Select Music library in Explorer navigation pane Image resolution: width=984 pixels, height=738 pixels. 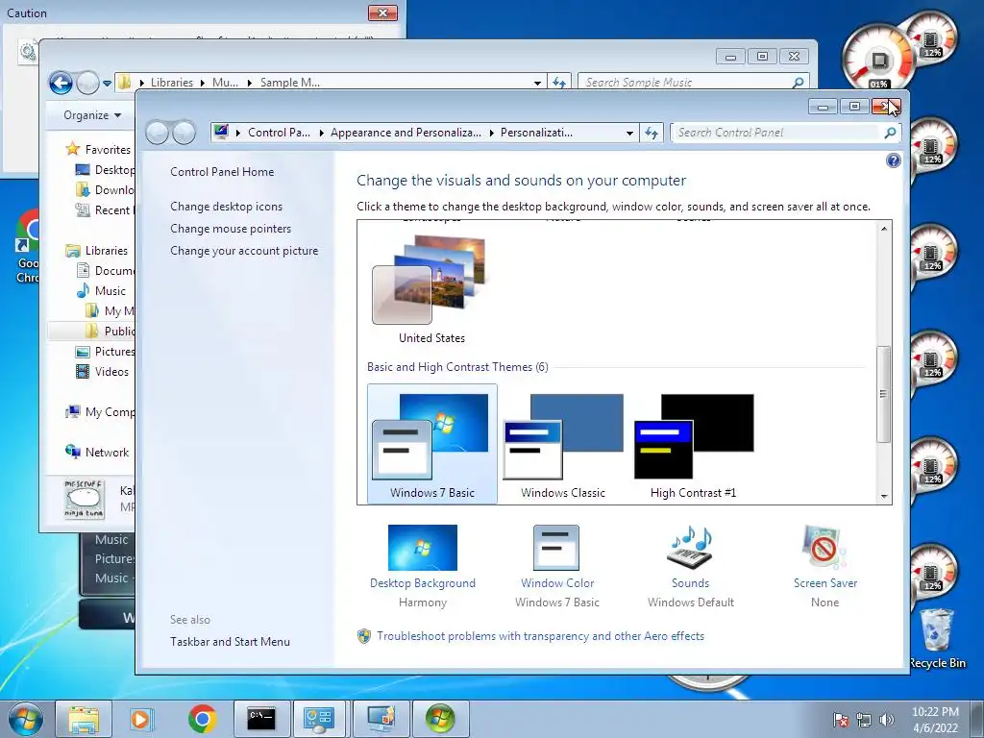[x=101, y=290]
